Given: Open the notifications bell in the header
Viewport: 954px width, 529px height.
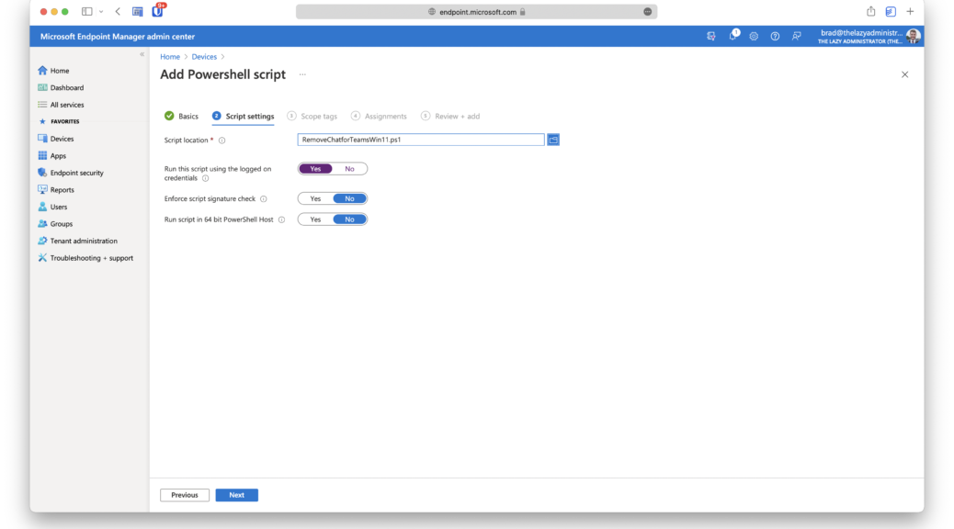Looking at the screenshot, I should click(x=733, y=36).
